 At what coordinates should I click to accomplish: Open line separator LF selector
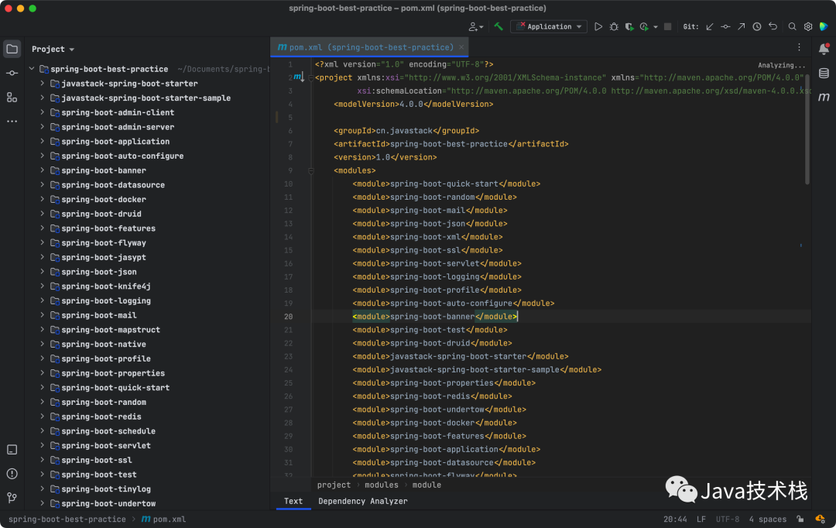point(701,519)
